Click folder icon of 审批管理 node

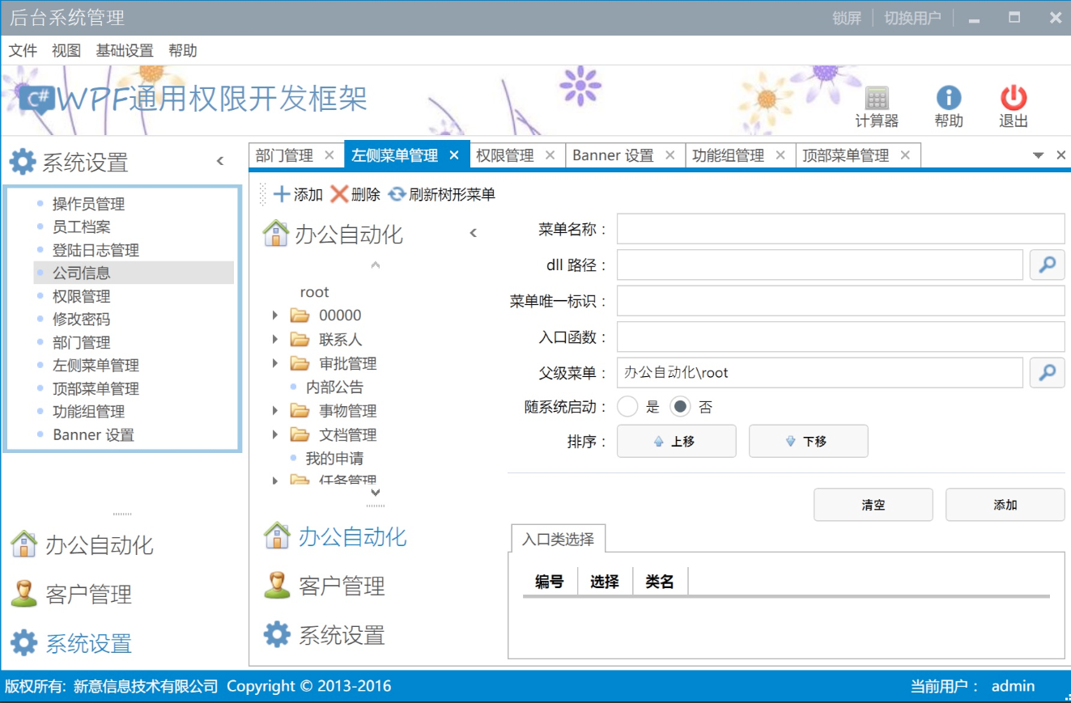pyautogui.click(x=300, y=363)
